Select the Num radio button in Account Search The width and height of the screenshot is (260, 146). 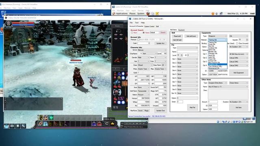[x=132, y=33]
